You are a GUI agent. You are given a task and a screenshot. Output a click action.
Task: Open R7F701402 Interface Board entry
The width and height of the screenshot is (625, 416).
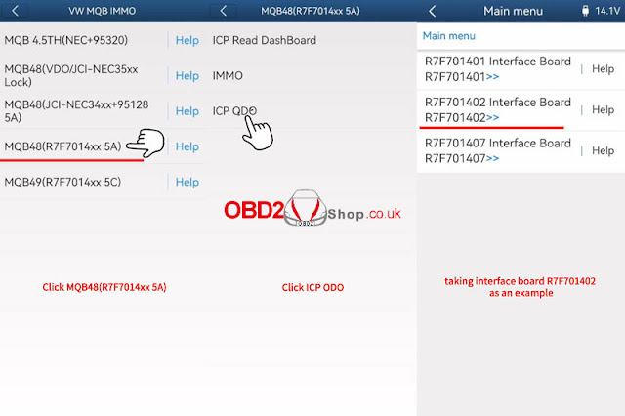coord(498,110)
